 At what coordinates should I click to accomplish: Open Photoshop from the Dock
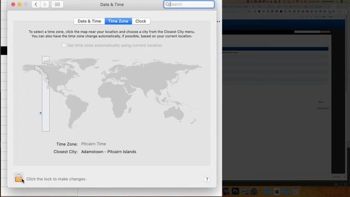pos(235,191)
